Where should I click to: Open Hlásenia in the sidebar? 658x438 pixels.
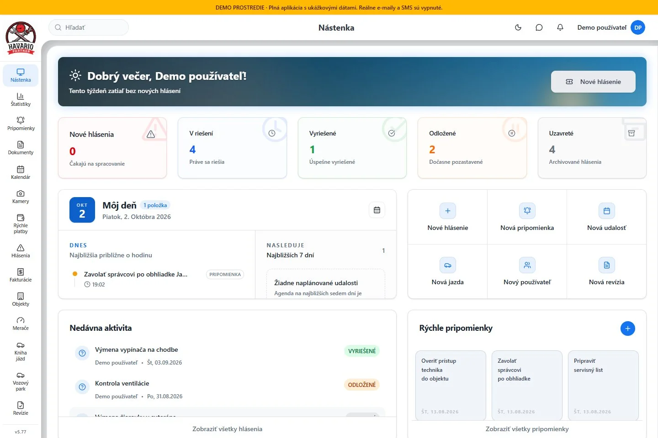[x=21, y=251]
